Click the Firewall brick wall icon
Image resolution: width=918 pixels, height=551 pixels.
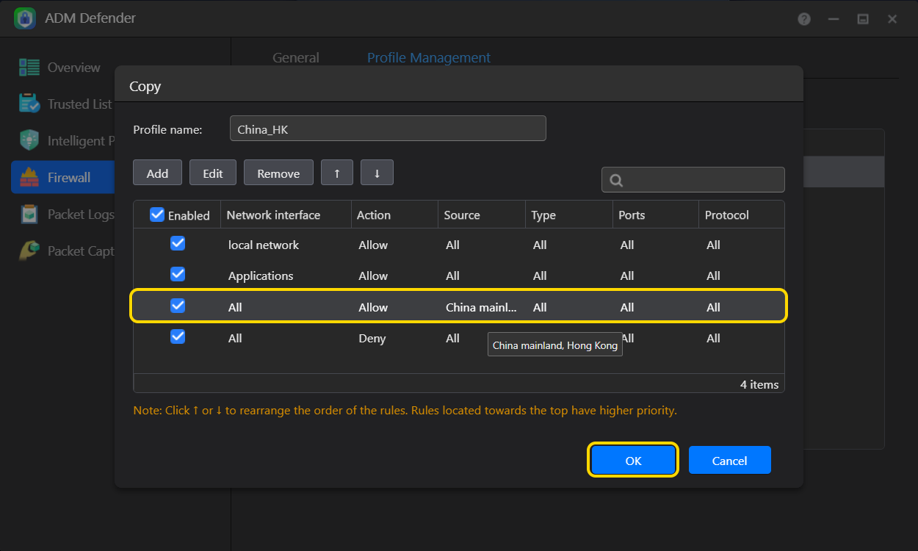click(x=29, y=177)
